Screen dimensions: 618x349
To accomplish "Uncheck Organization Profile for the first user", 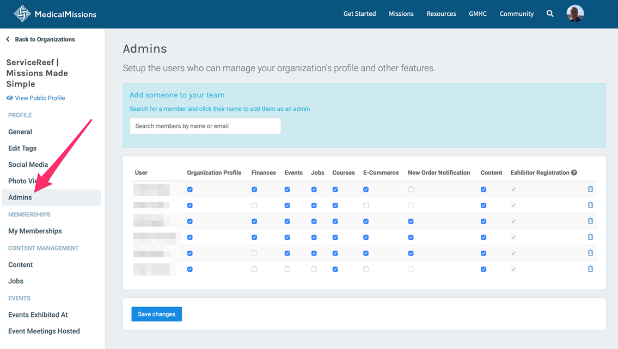I will point(189,190).
